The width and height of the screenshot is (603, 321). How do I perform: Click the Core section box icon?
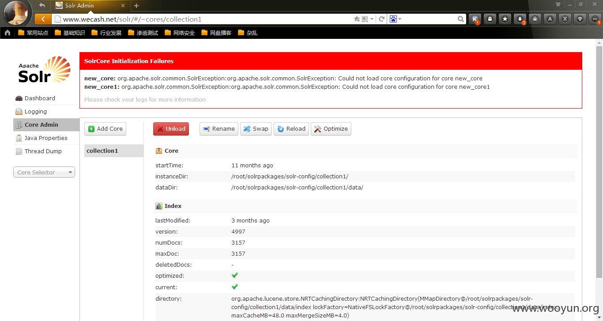(159, 151)
